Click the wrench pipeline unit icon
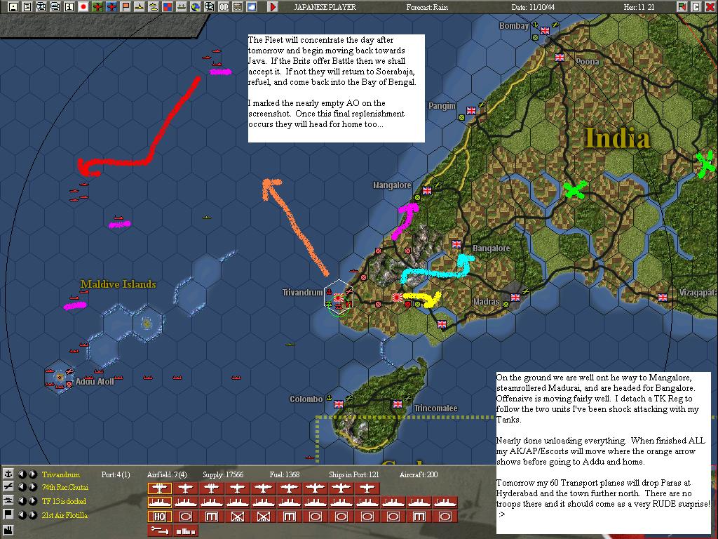Viewport: 718px width, 539px height. (159, 531)
